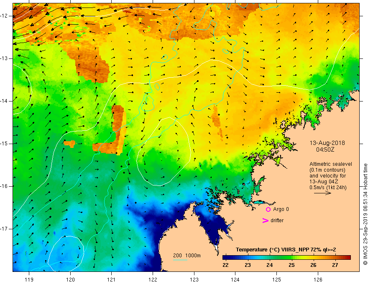Click the '-13' latitude axis label
Screen dimensions: 368x284
tap(5, 58)
